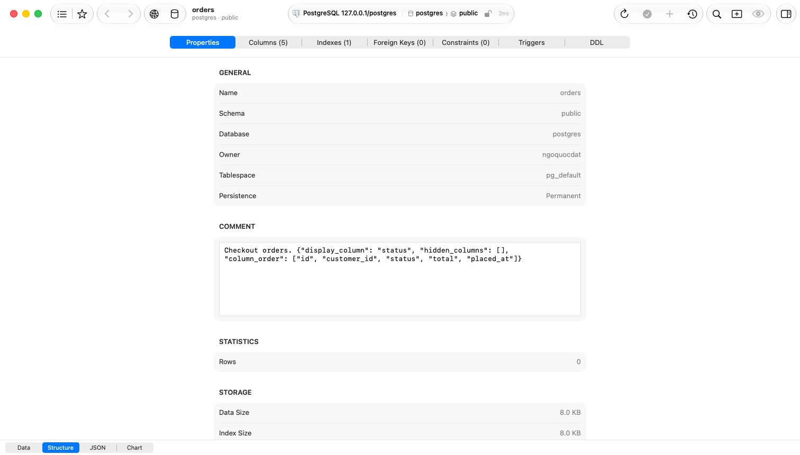Switch to the Indexes (1) tab
The image size is (800, 455).
(x=334, y=42)
